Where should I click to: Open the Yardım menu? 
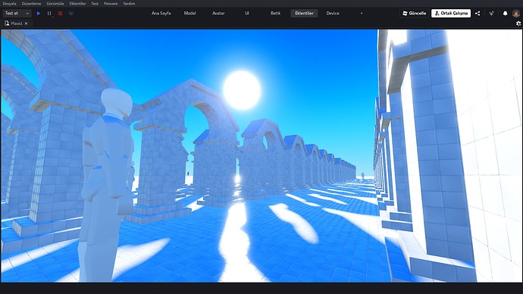[129, 4]
